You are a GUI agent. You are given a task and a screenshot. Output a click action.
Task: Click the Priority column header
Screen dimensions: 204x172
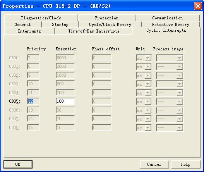click(x=36, y=49)
